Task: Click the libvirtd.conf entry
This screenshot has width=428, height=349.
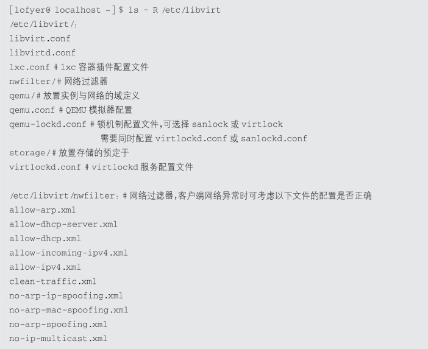Action: [x=42, y=52]
